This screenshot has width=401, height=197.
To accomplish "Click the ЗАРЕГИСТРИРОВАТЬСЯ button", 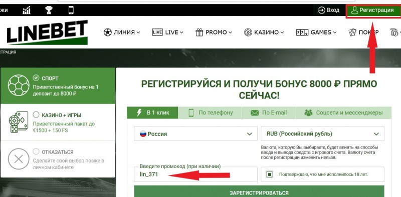I will (259, 192).
